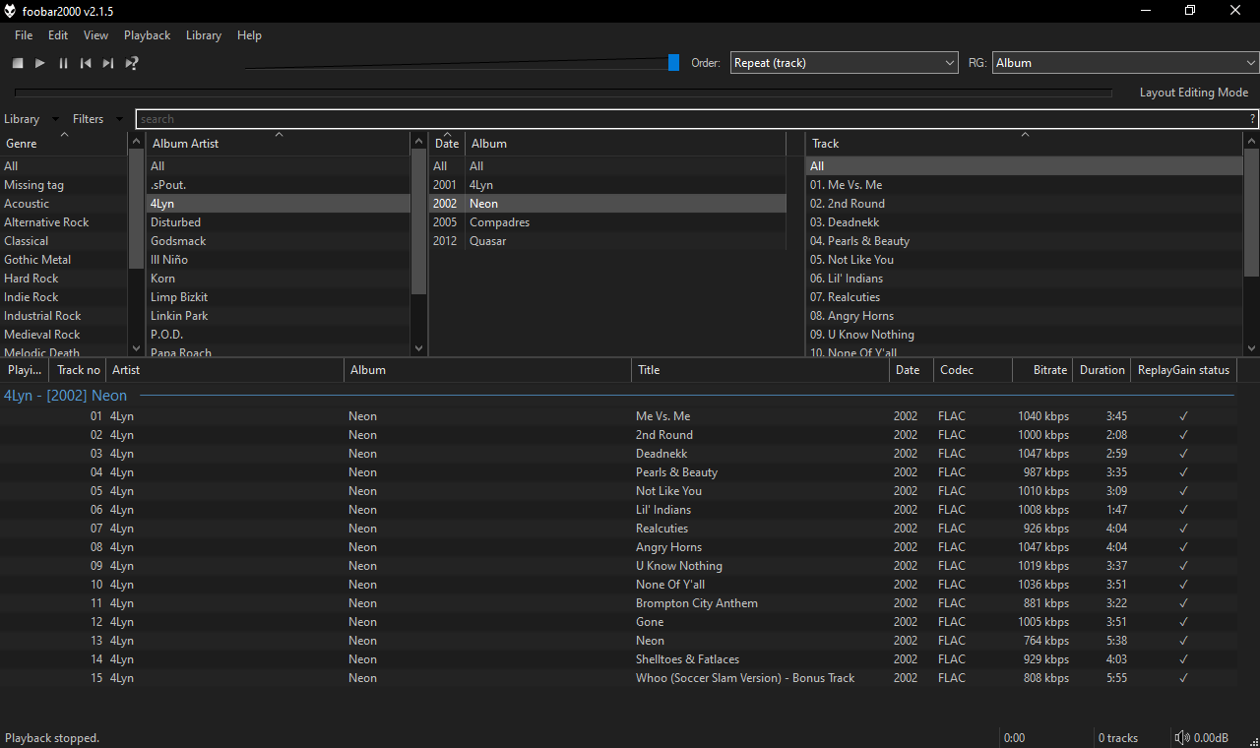Click the seek bar

tap(563, 93)
